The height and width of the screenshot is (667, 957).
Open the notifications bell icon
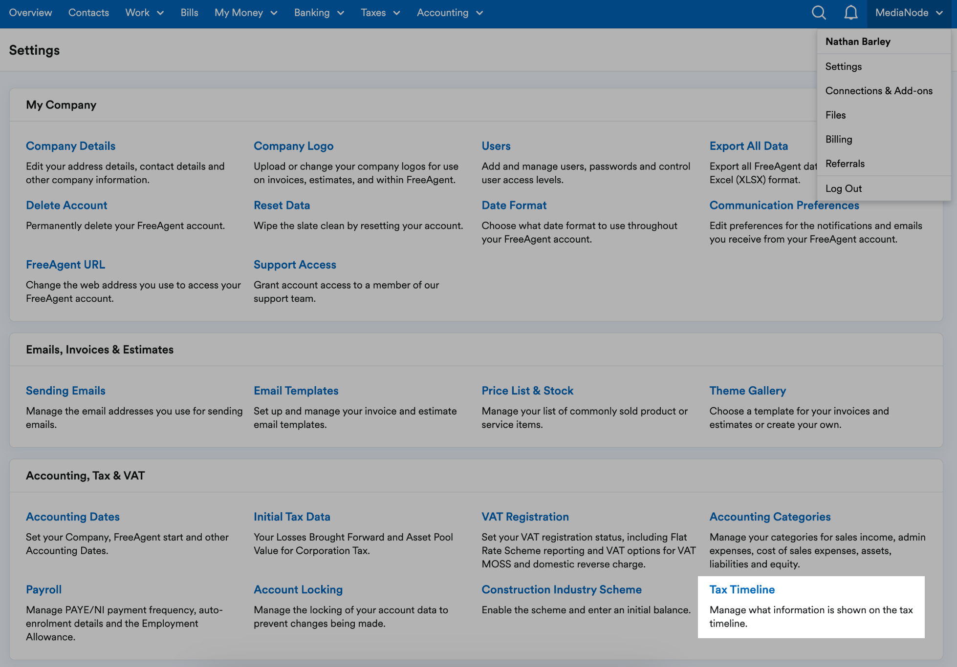pyautogui.click(x=851, y=13)
